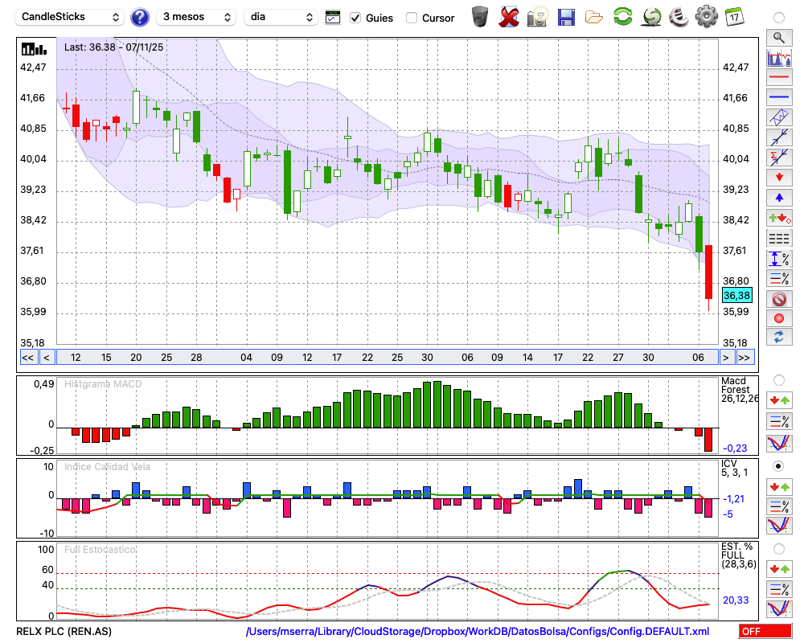Select the sigma regression line tool

pyautogui.click(x=779, y=158)
